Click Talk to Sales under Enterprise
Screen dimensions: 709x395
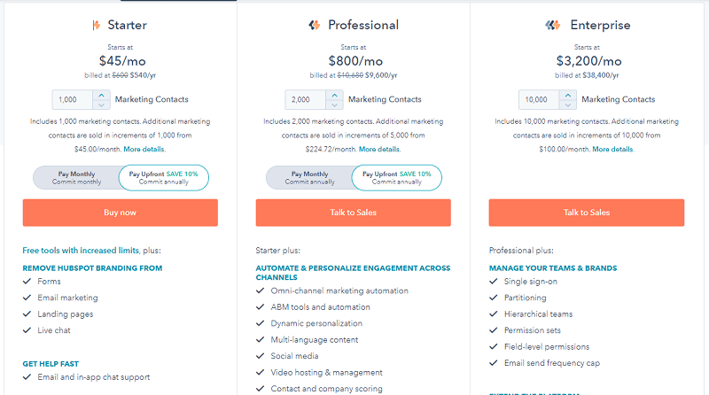coord(587,213)
